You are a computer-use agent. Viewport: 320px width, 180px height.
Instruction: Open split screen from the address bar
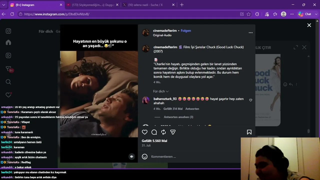(x=242, y=14)
